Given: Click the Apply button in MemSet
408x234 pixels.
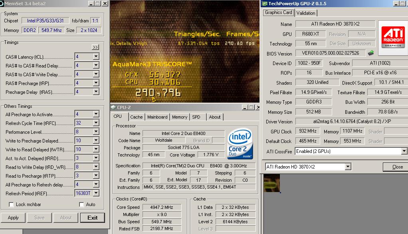Looking at the screenshot, I should click(13, 218).
